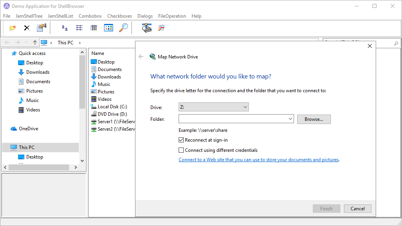Select the details view toolbar icon
The width and height of the screenshot is (402, 226).
tap(93, 28)
